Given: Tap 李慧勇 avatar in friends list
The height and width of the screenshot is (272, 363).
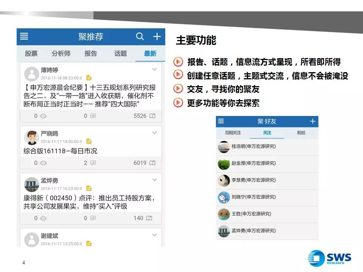Looking at the screenshot, I should [224, 181].
